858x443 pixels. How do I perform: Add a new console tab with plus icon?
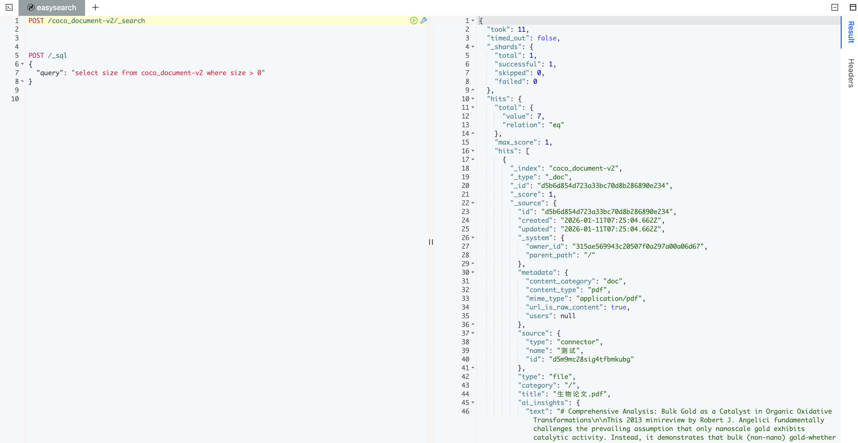point(95,7)
